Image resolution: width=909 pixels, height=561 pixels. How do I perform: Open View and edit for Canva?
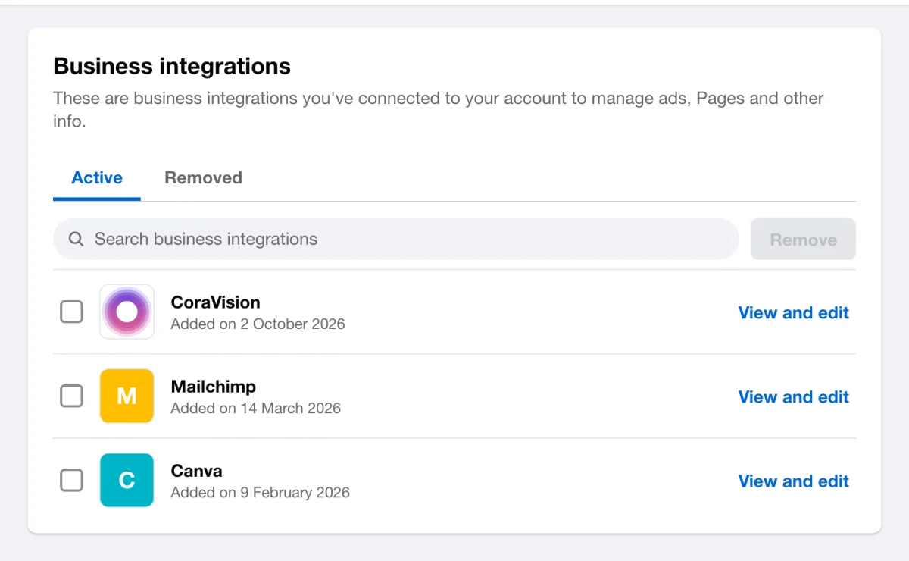click(x=793, y=481)
